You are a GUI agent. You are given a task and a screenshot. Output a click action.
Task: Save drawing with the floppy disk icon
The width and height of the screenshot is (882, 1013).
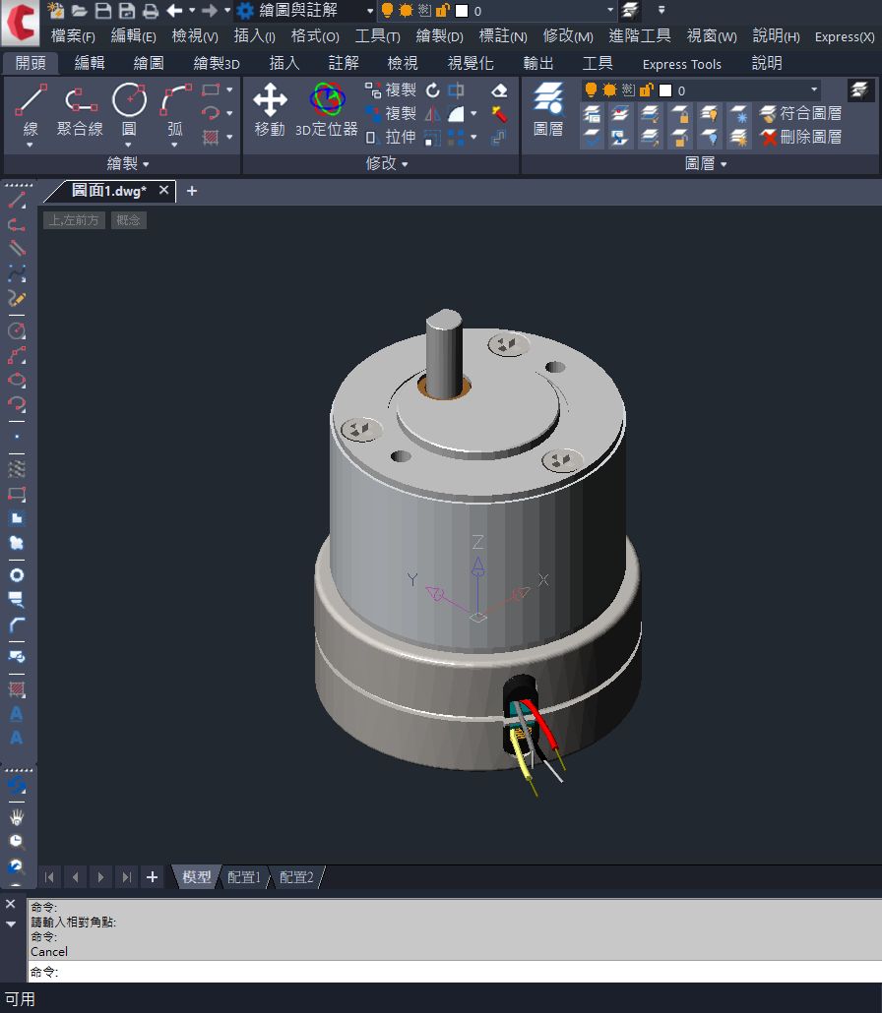click(102, 11)
